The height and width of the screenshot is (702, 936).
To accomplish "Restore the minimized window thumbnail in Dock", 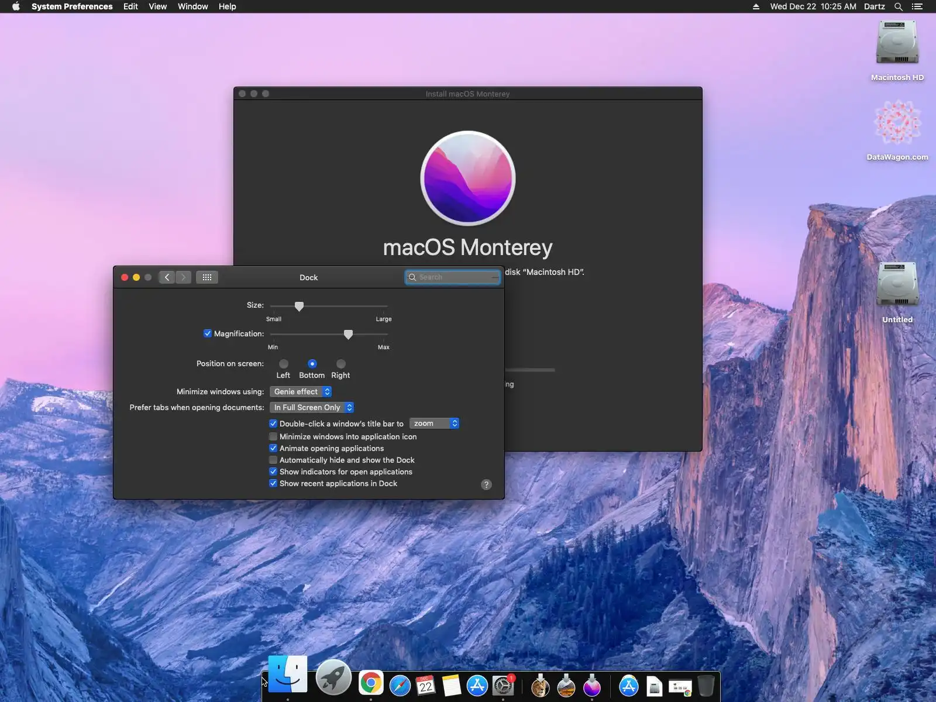I will tap(680, 687).
